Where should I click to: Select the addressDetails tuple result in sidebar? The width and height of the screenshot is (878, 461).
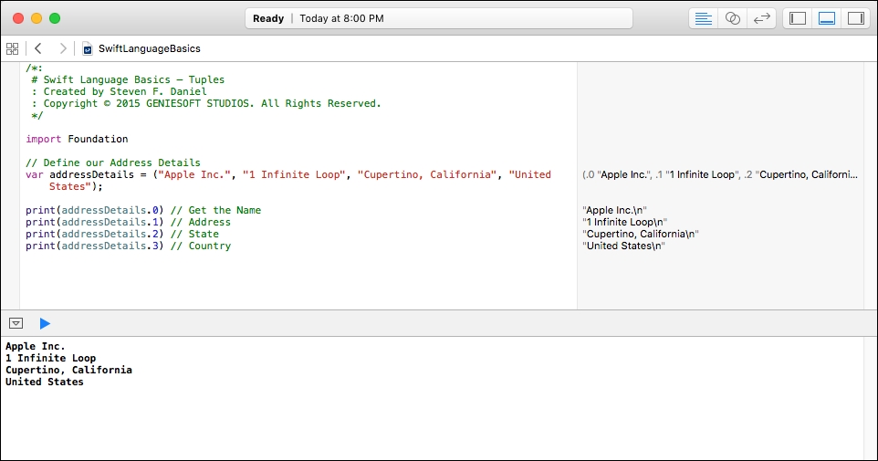(x=719, y=174)
